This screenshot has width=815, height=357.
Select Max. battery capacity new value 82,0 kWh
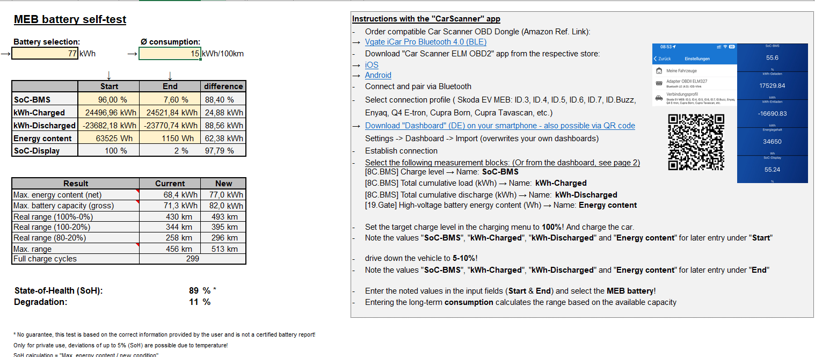pos(223,206)
